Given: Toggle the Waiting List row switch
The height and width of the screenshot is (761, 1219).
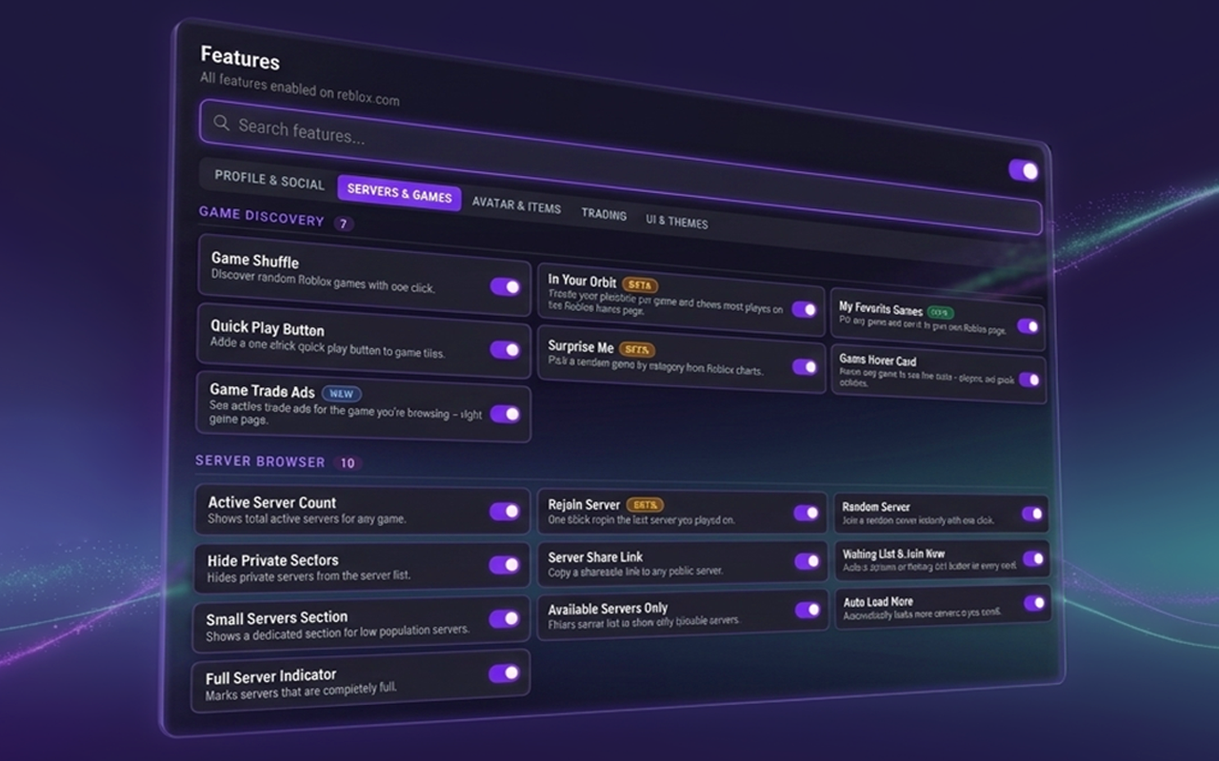Looking at the screenshot, I should coord(1033,558).
